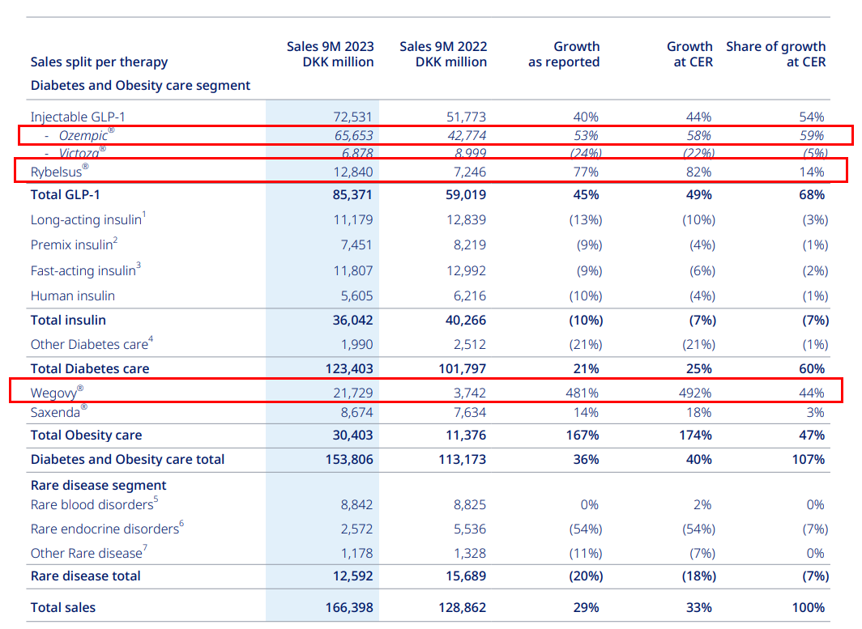The width and height of the screenshot is (862, 629).
Task: Click Premix insulin 2023 value 7,451
Action: click(356, 245)
